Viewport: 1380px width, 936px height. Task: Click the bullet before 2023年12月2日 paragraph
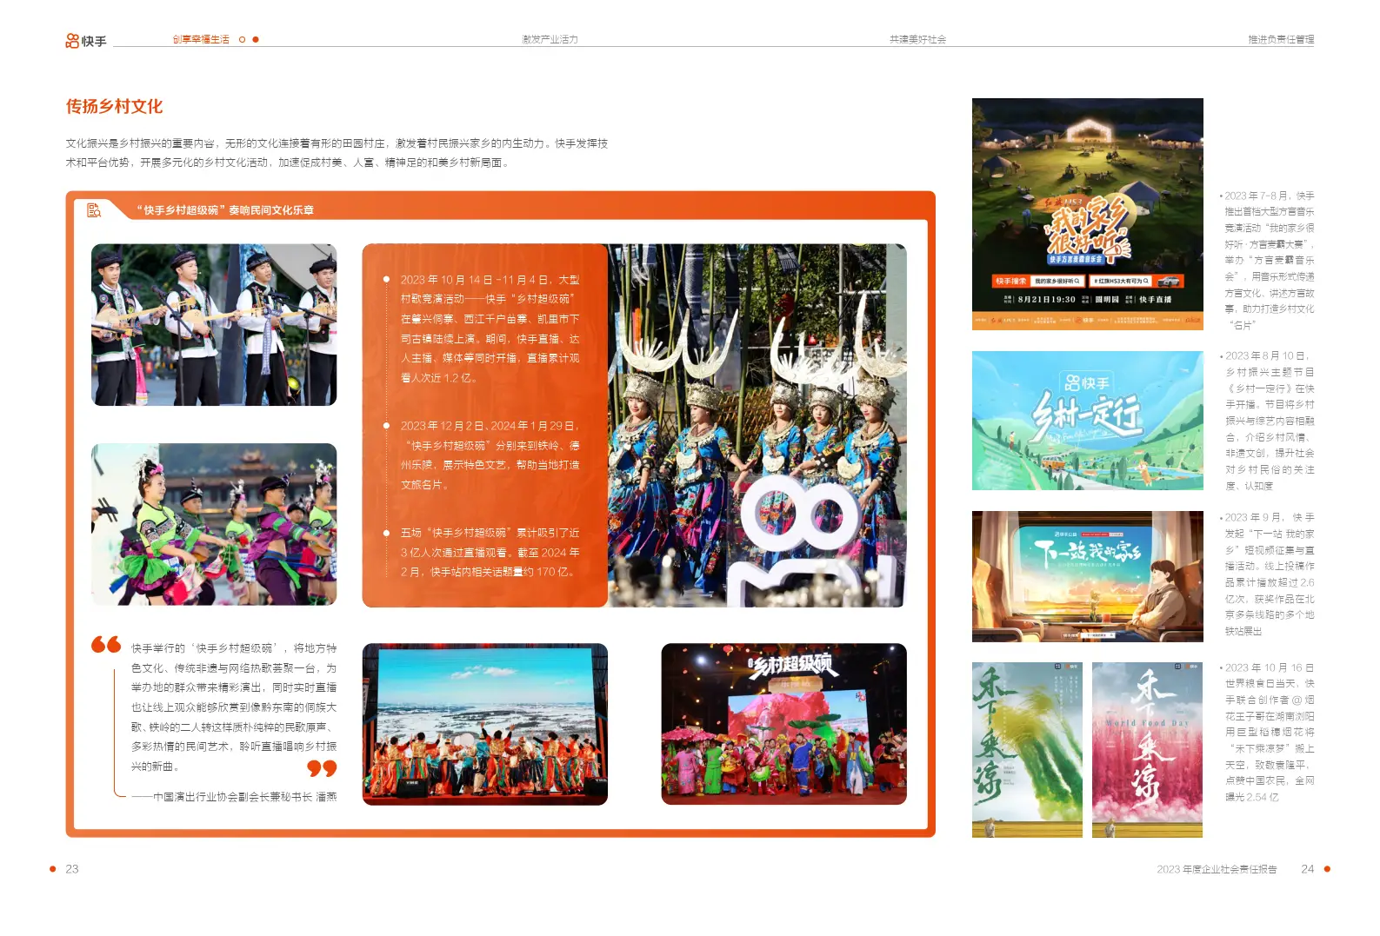pos(386,426)
